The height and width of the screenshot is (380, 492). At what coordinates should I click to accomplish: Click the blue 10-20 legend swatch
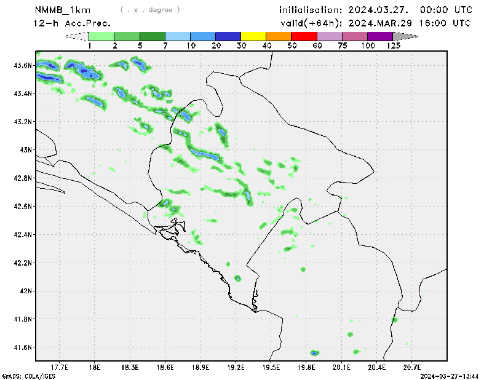click(x=203, y=36)
